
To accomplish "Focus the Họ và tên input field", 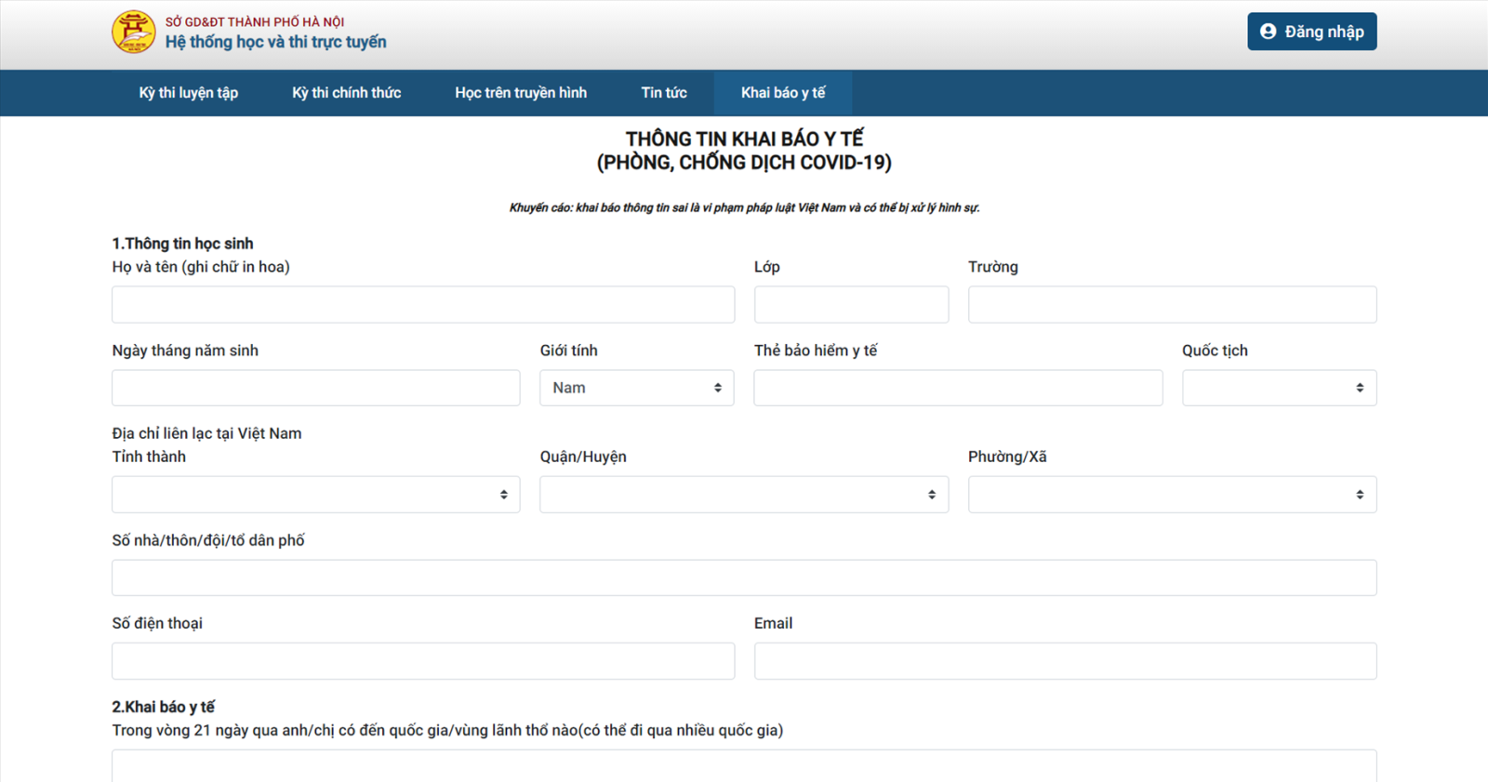I will coord(423,305).
